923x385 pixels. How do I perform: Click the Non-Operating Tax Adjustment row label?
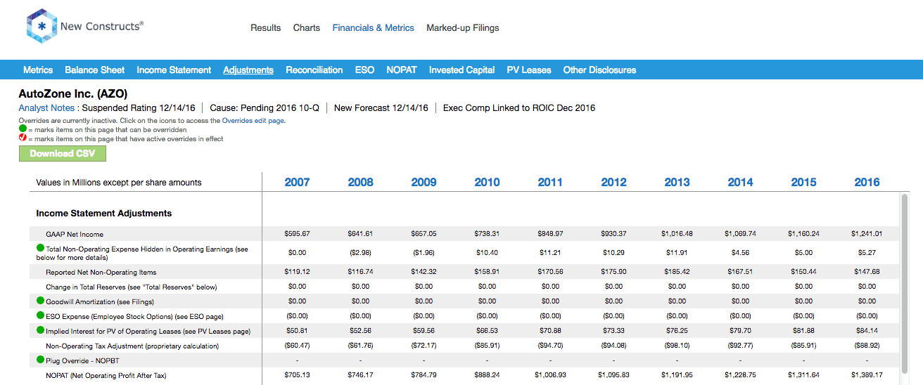click(x=132, y=346)
